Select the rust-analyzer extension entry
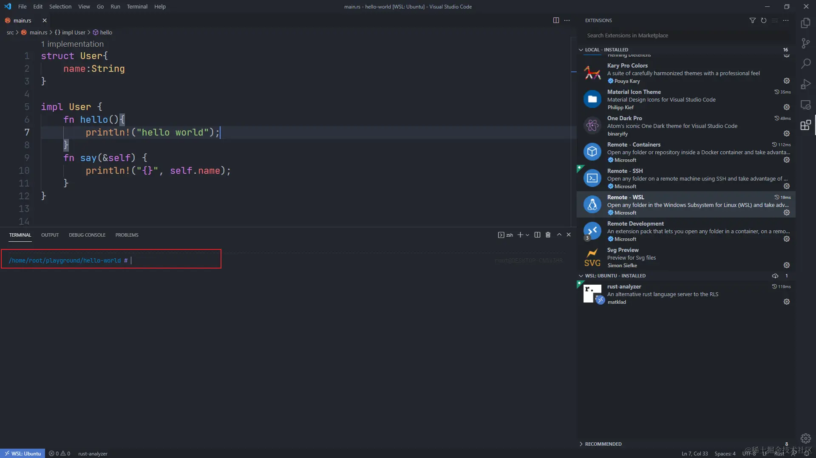Viewport: 816px width, 458px height. pos(686,294)
